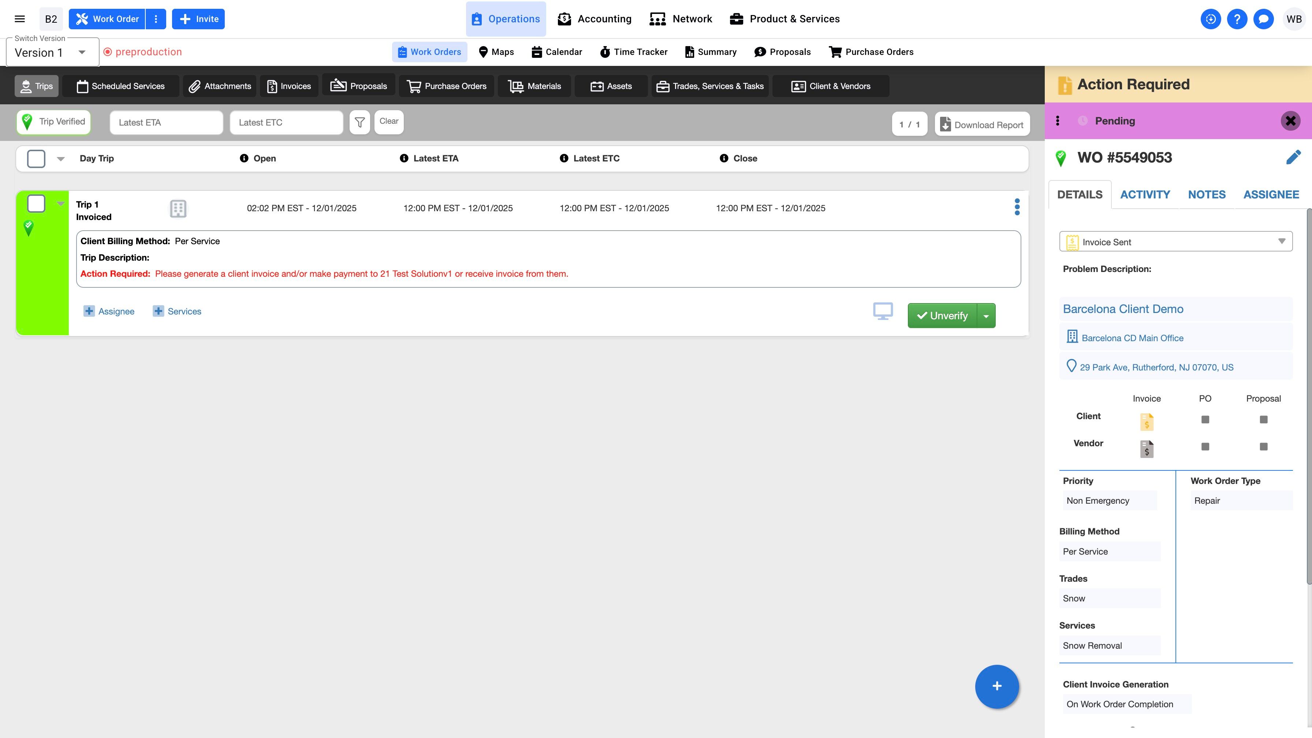Click the pencil edit icon for WO #5549053
Image resolution: width=1312 pixels, height=738 pixels.
pos(1293,157)
